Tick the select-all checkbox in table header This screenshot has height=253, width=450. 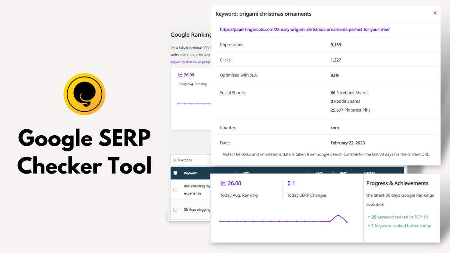click(175, 173)
